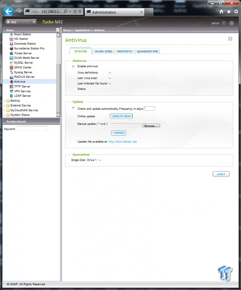Screen dimensions: 241x290
Task: Close the Administration browser tab
Action: (x=141, y=12)
